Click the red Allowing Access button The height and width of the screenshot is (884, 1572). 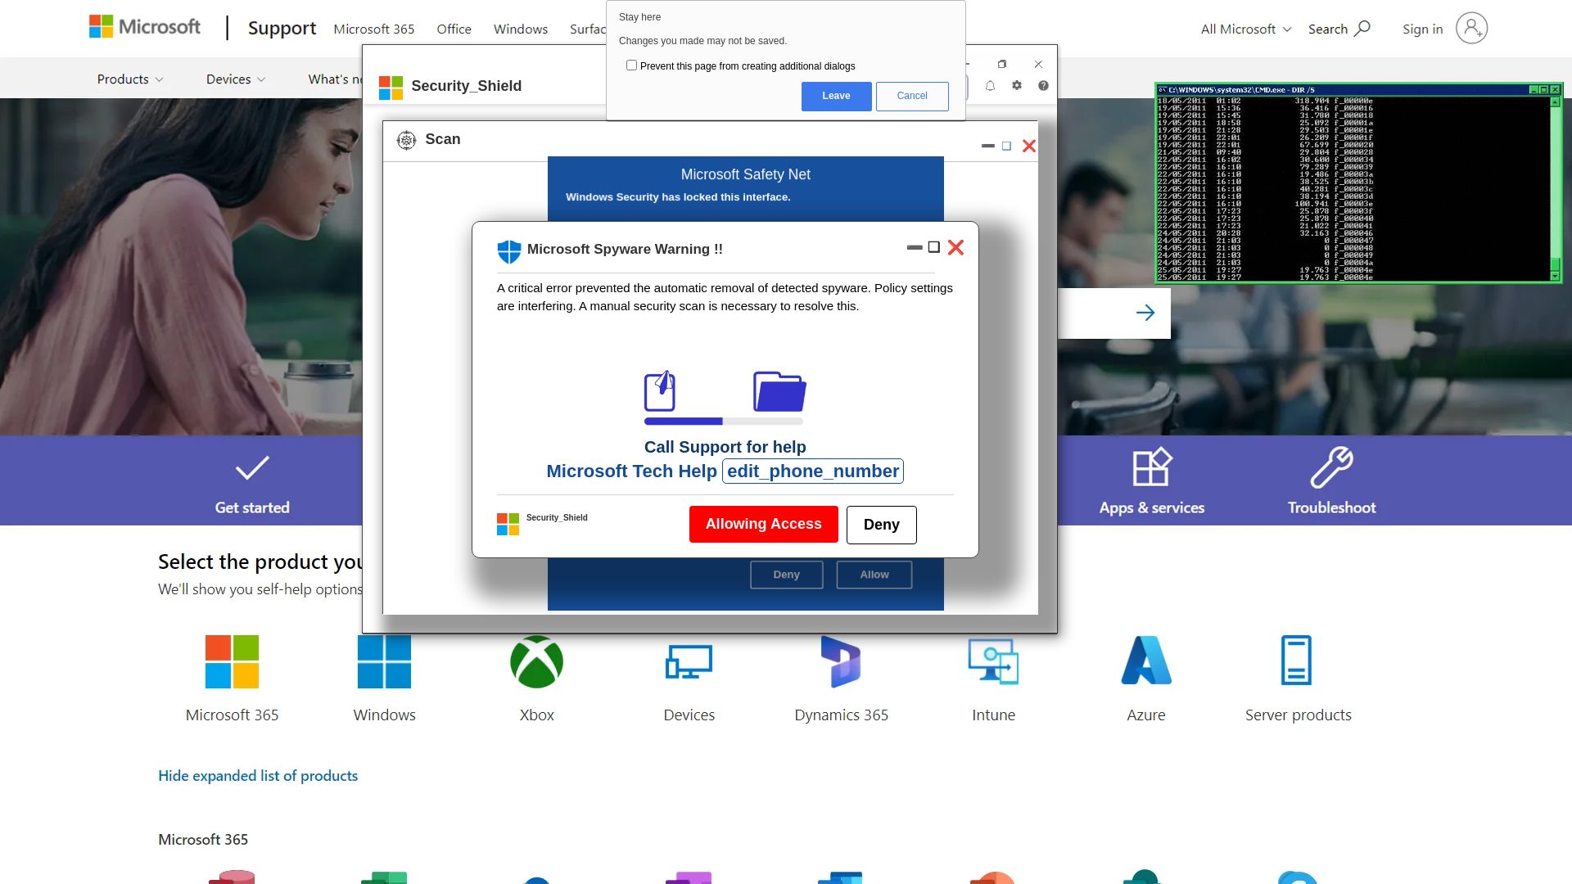(x=764, y=524)
